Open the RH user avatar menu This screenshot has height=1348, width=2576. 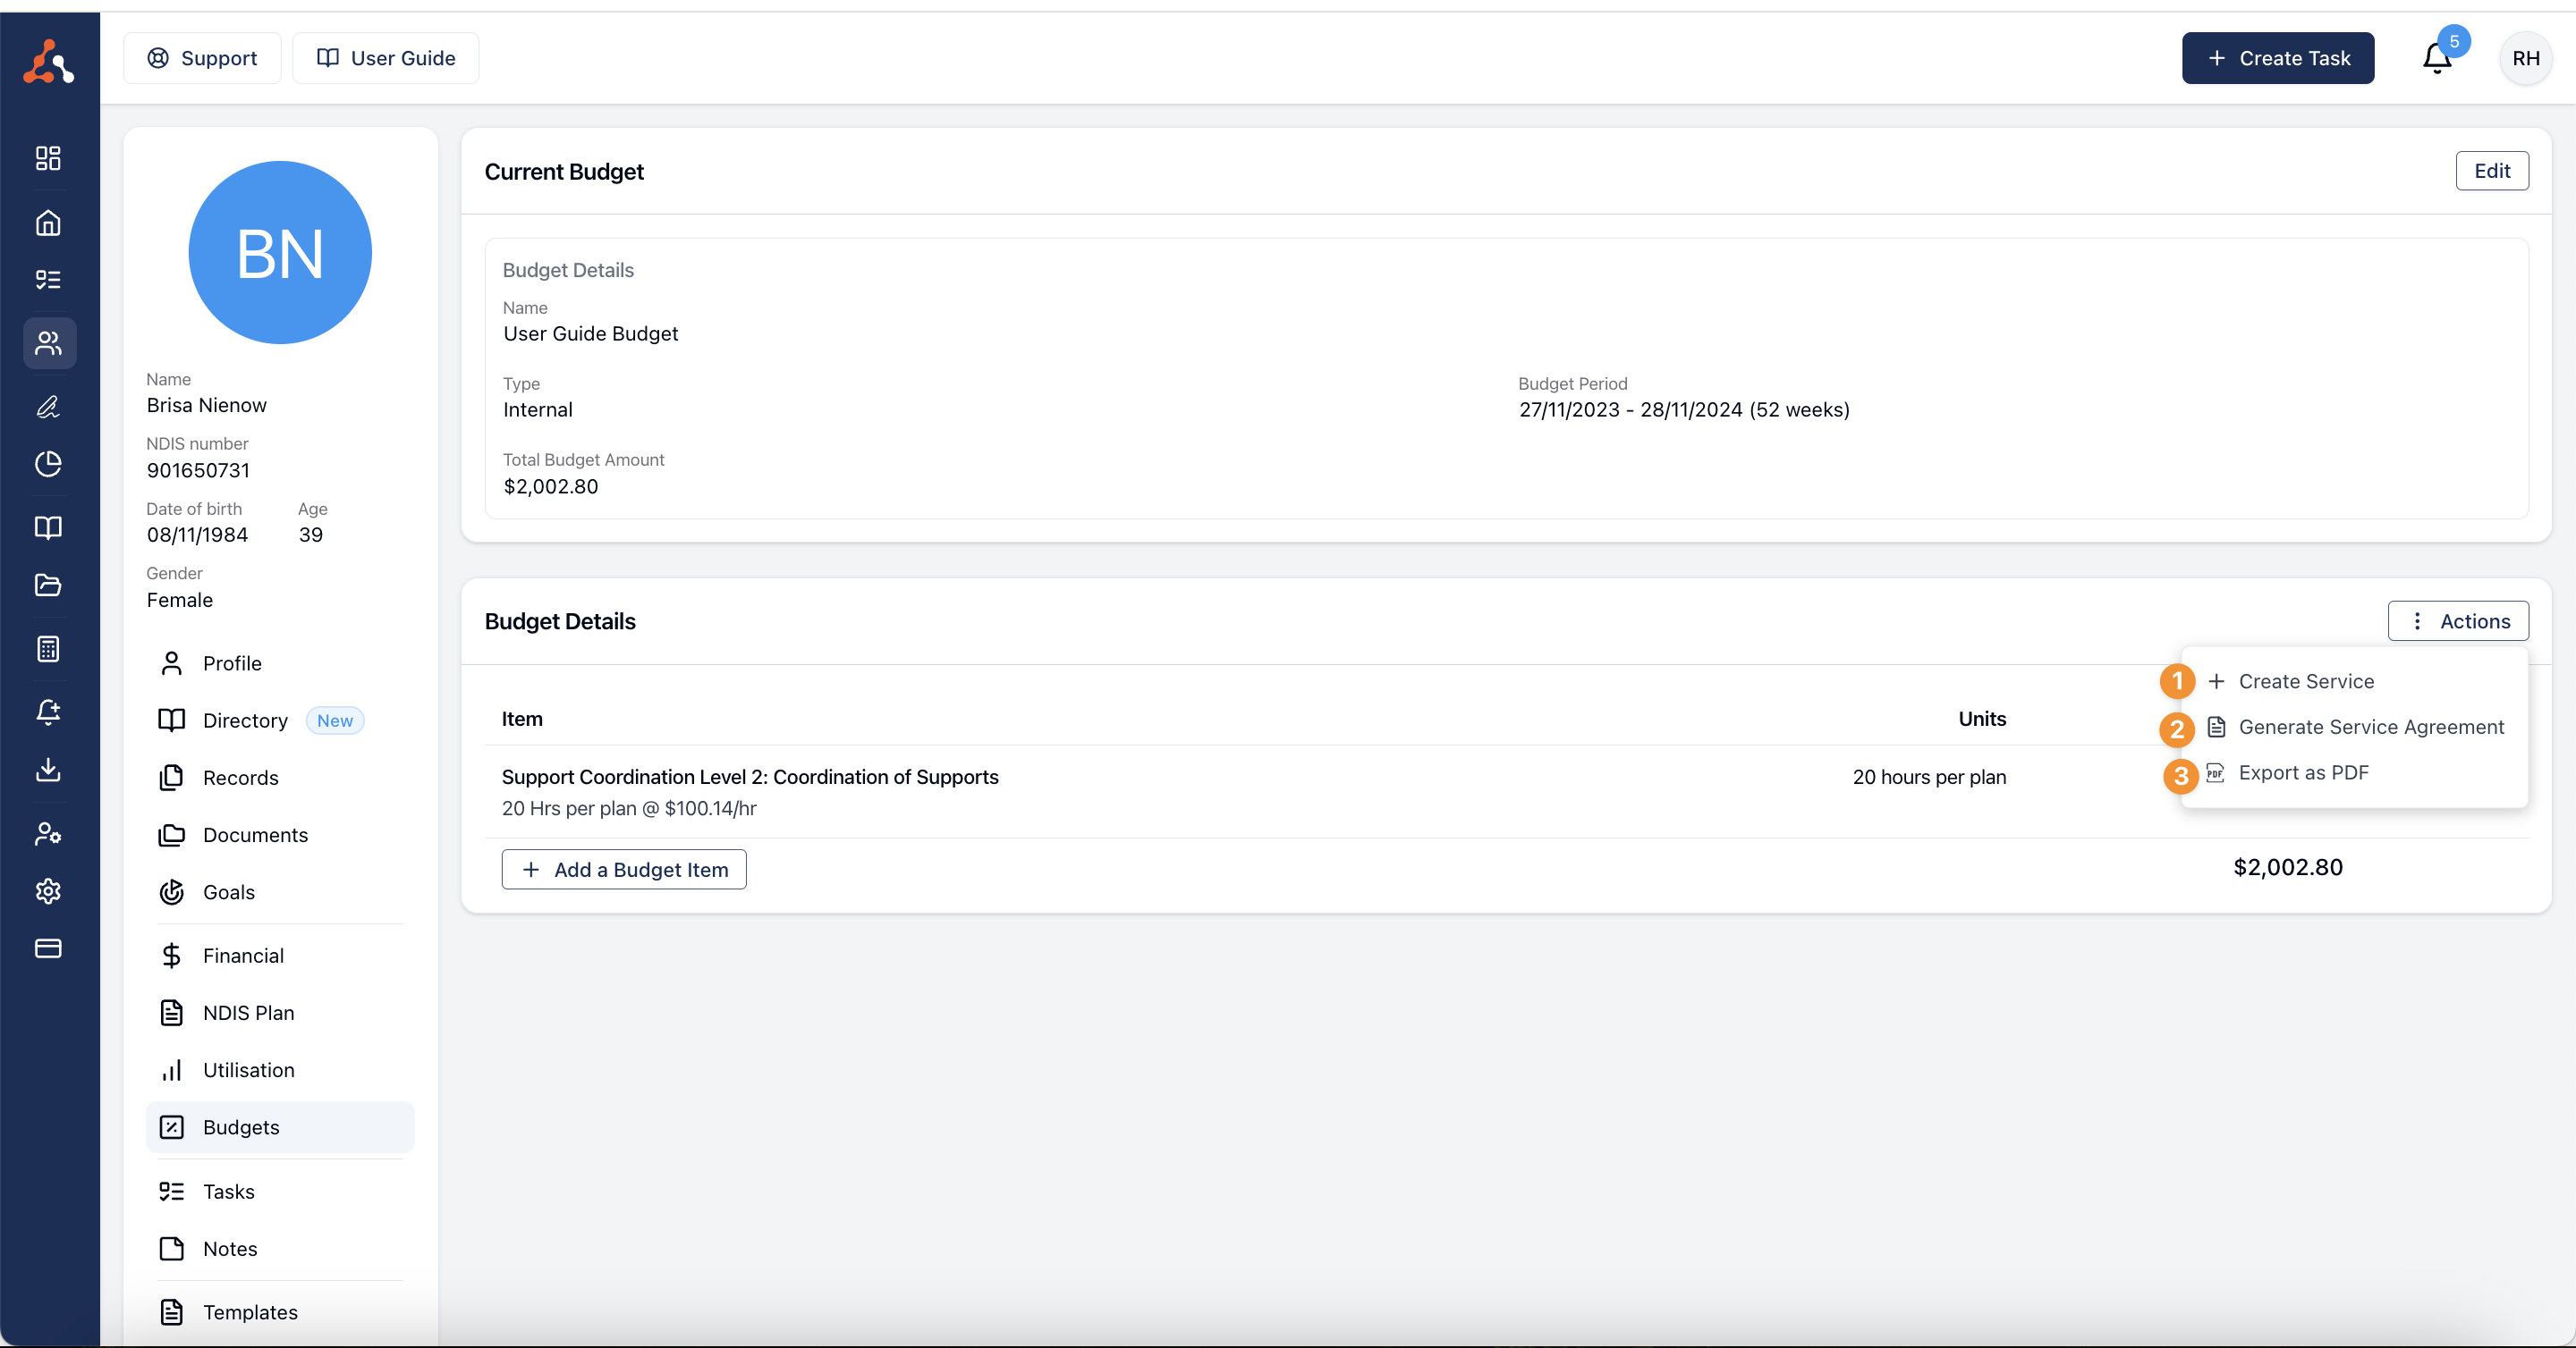pyautogui.click(x=2525, y=58)
